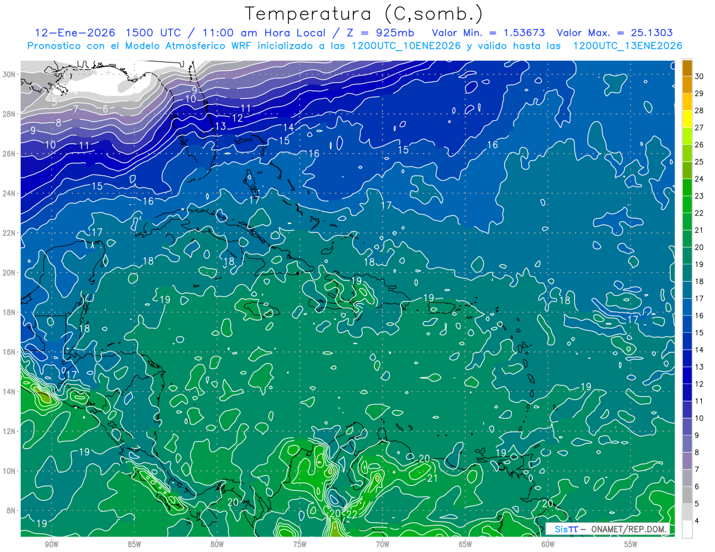Viewport: 715px width, 552px height.
Task: Click legend value 25 on the color bar
Action: click(700, 161)
